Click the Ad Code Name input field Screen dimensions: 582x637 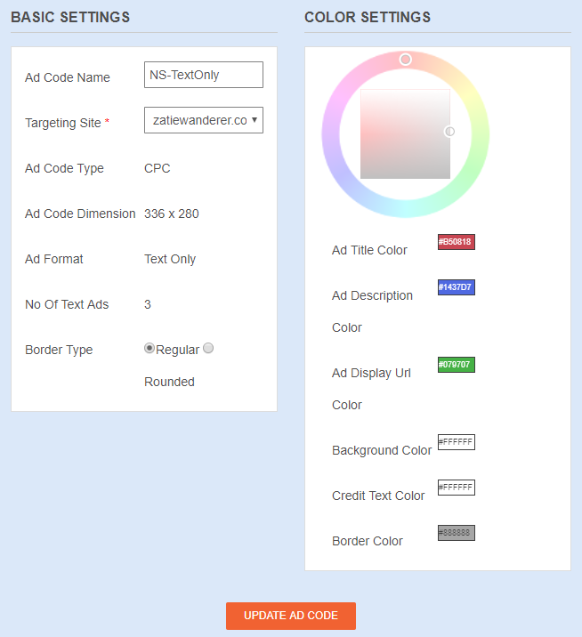pos(204,75)
